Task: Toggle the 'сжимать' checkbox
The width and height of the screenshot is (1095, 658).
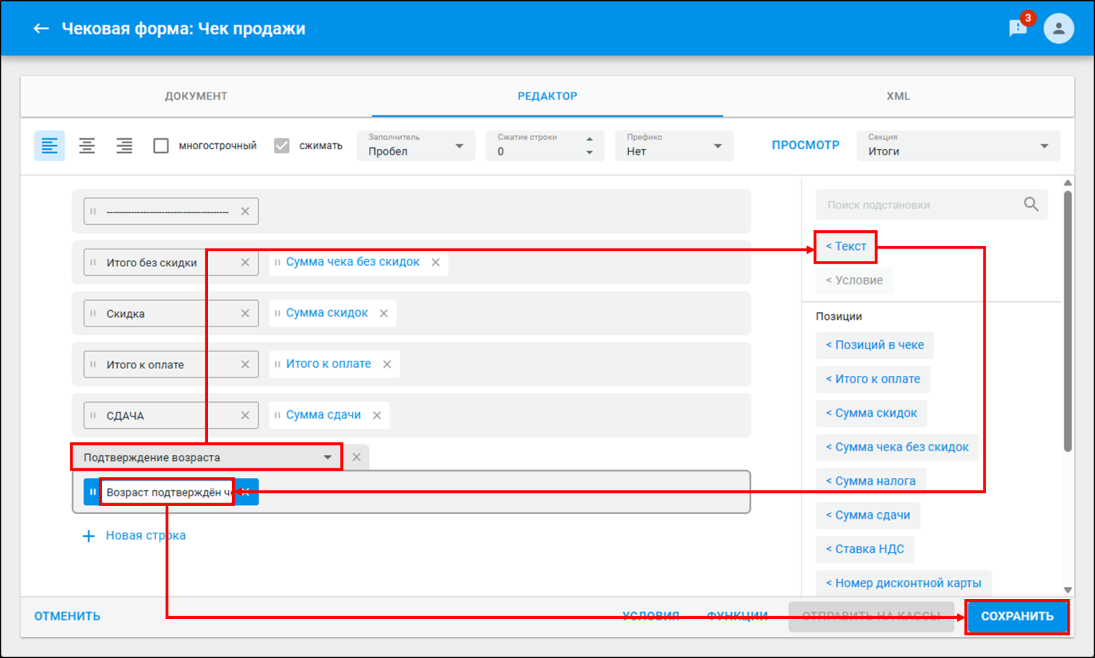Action: 282,146
